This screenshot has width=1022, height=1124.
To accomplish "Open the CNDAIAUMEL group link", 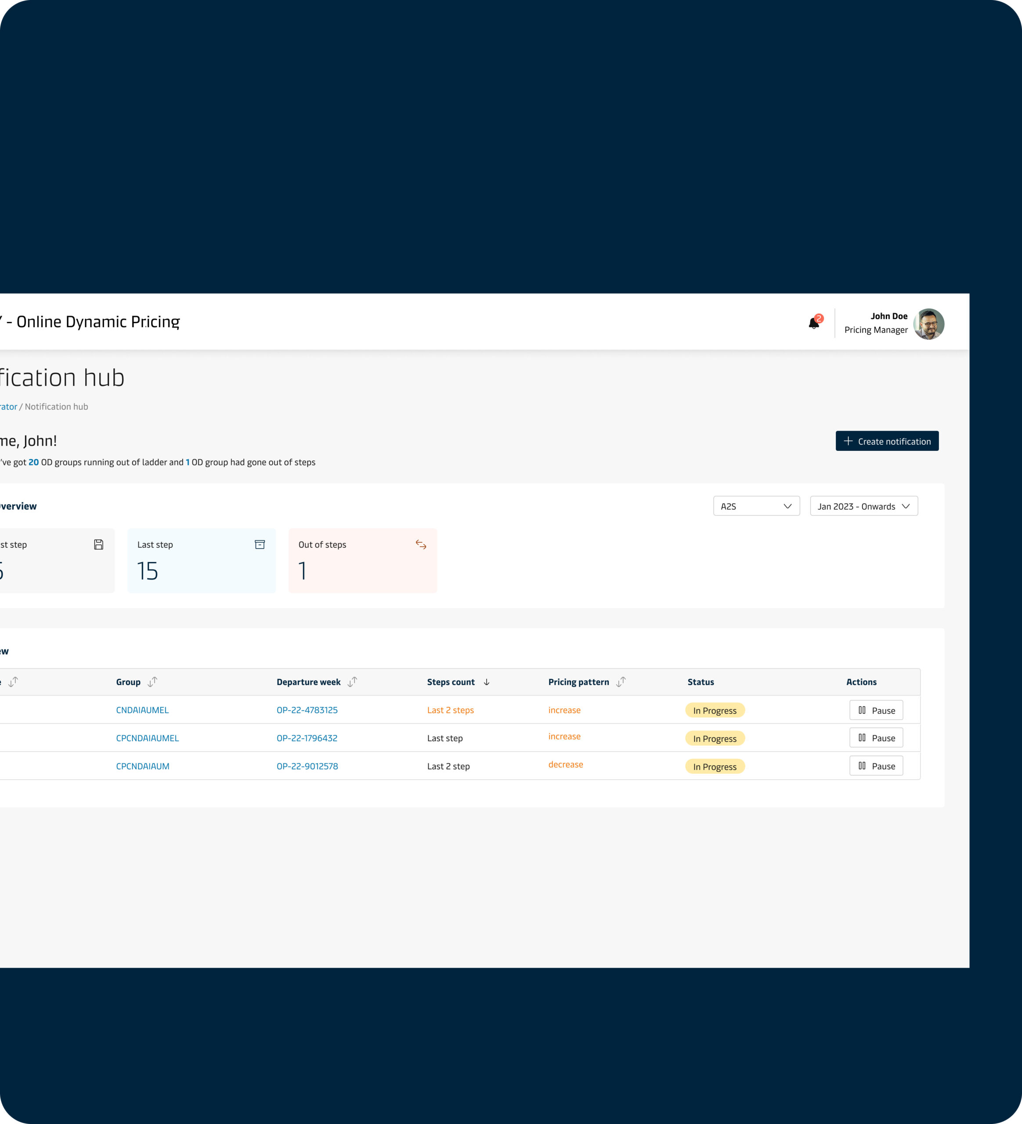I will [142, 710].
